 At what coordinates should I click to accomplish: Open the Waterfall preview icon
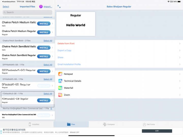[60, 88]
